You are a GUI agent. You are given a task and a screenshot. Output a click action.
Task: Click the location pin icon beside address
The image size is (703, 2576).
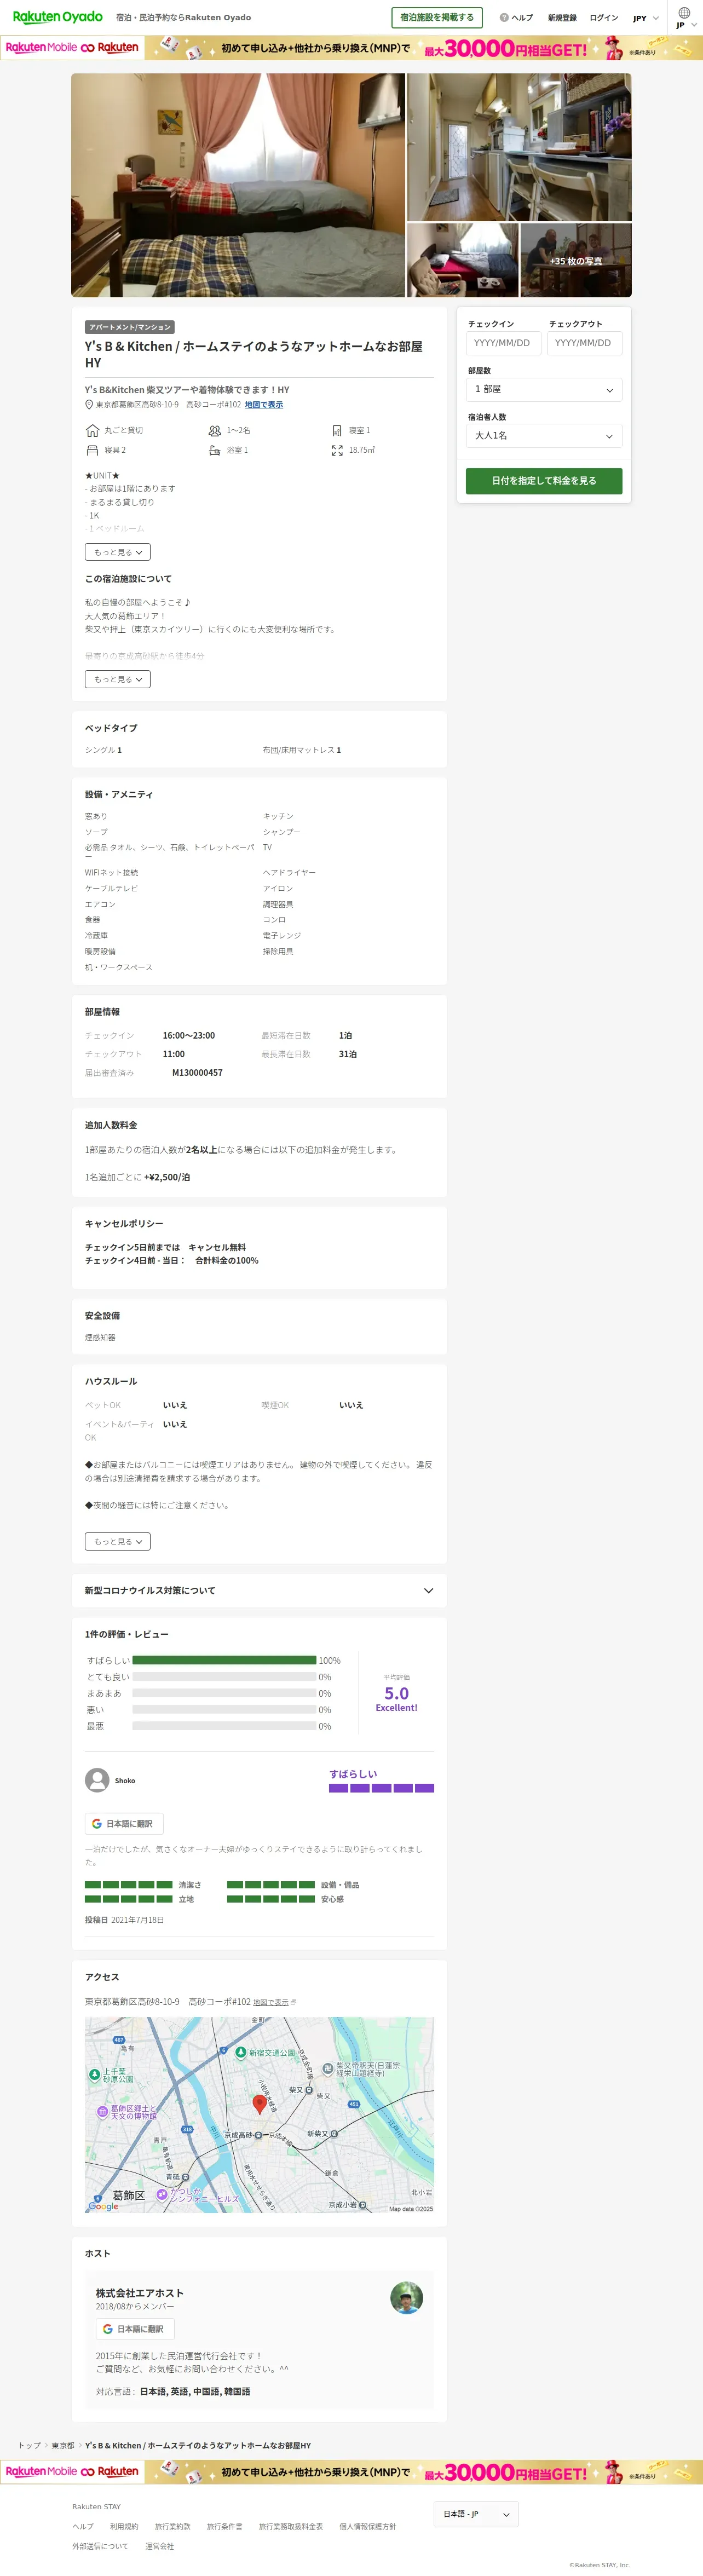tap(89, 404)
